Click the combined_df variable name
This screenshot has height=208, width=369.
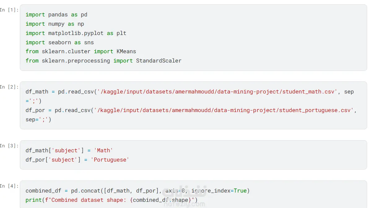(x=43, y=191)
